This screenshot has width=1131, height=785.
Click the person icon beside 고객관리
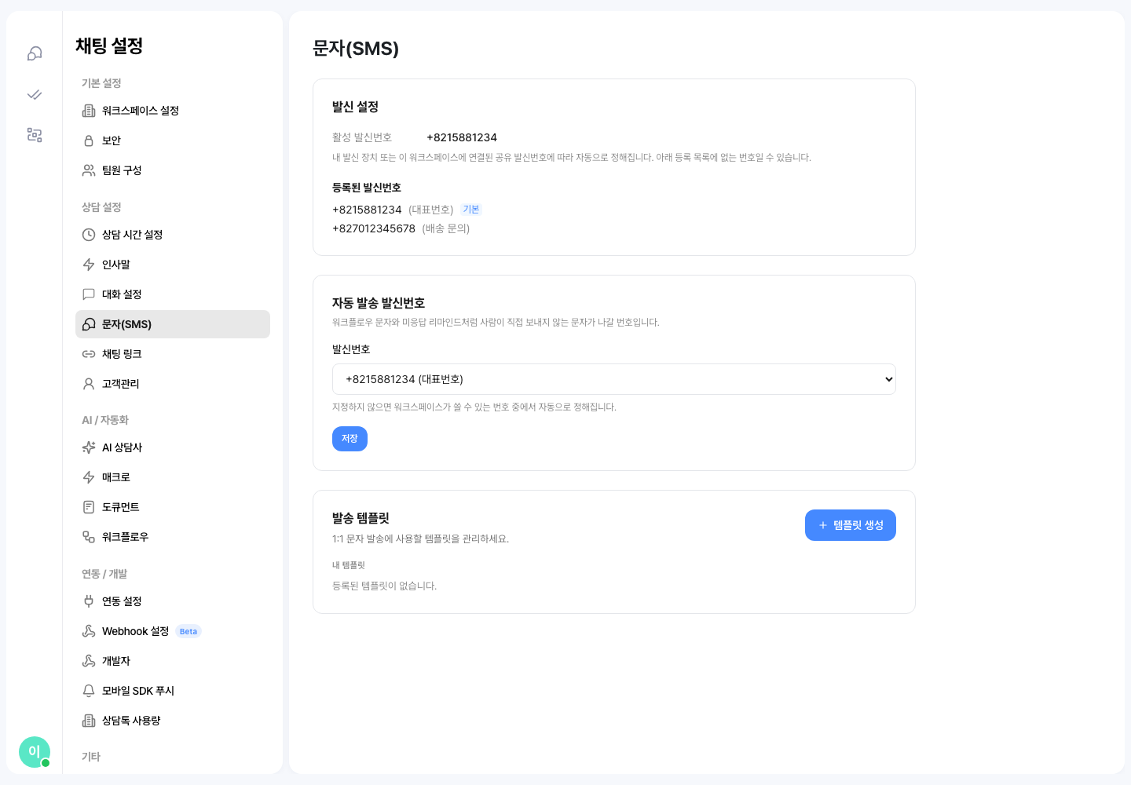click(x=89, y=384)
